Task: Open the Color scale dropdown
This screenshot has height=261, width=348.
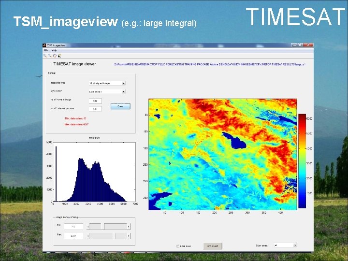Action: (285, 245)
